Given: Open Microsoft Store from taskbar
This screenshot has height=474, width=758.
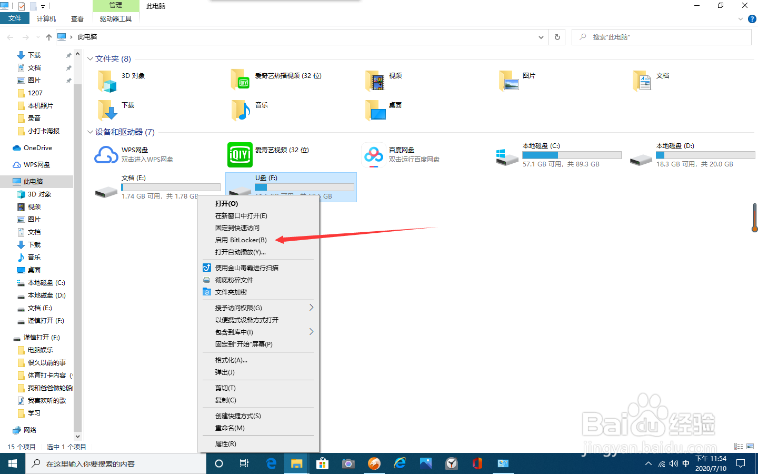Looking at the screenshot, I should pos(322,463).
